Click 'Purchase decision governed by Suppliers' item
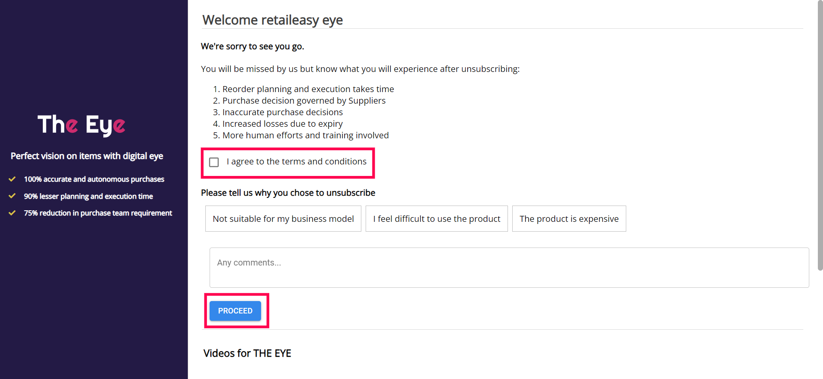The image size is (823, 379). (x=303, y=101)
